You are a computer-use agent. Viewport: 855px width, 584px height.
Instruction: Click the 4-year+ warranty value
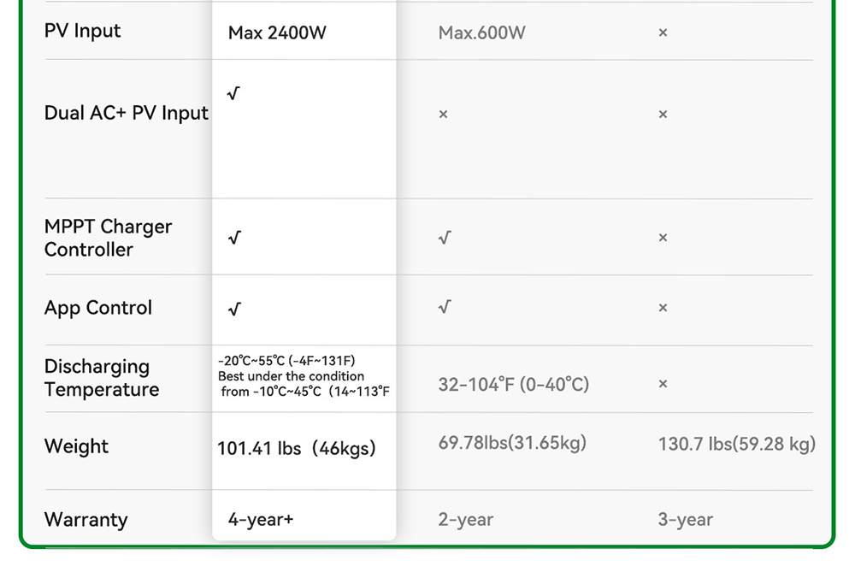[261, 519]
